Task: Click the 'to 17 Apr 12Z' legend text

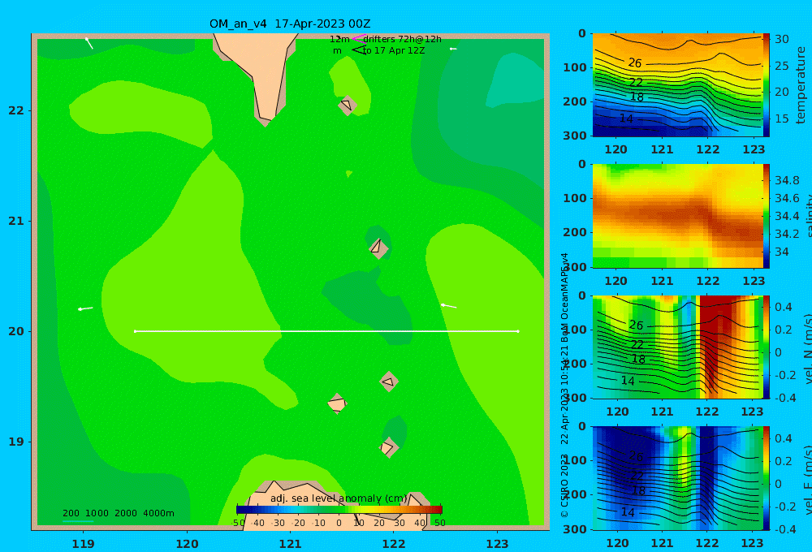Action: click(x=394, y=51)
